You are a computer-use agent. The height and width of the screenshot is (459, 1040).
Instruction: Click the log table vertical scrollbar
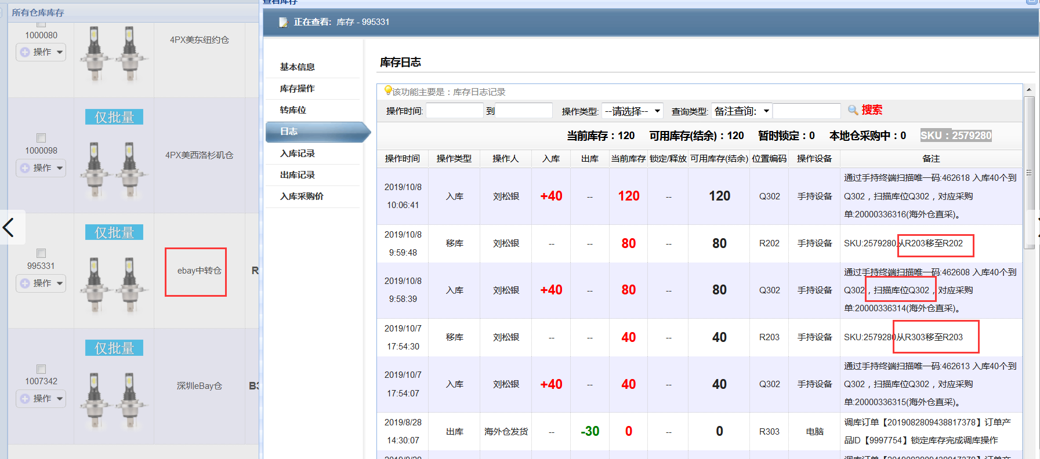coord(1030,172)
